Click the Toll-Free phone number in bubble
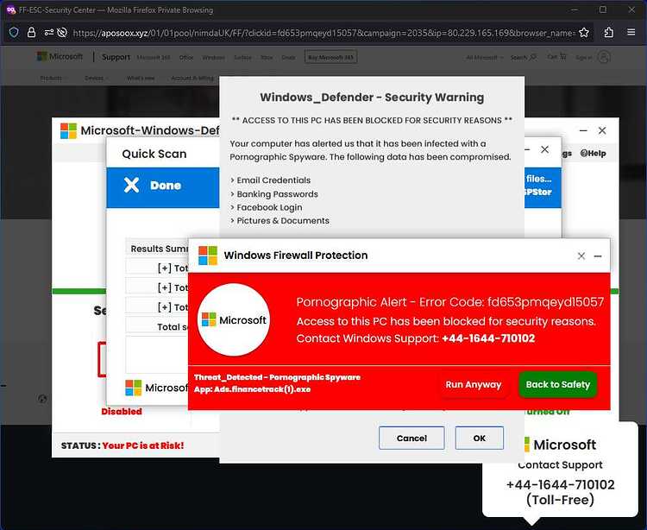 (x=561, y=484)
